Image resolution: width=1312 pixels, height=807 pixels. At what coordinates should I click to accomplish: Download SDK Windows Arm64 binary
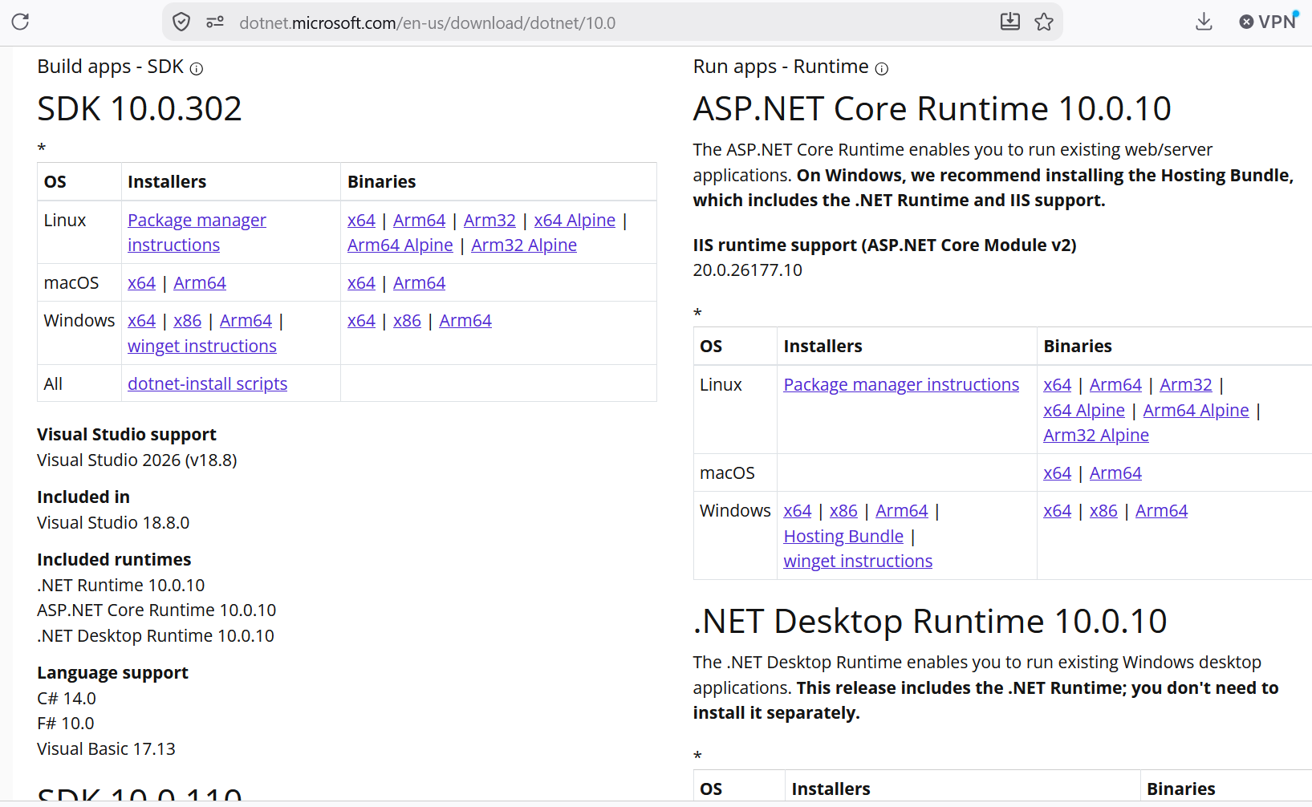[465, 321]
